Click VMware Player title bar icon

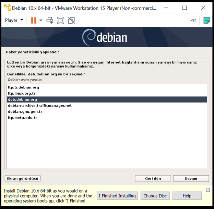click(7, 8)
